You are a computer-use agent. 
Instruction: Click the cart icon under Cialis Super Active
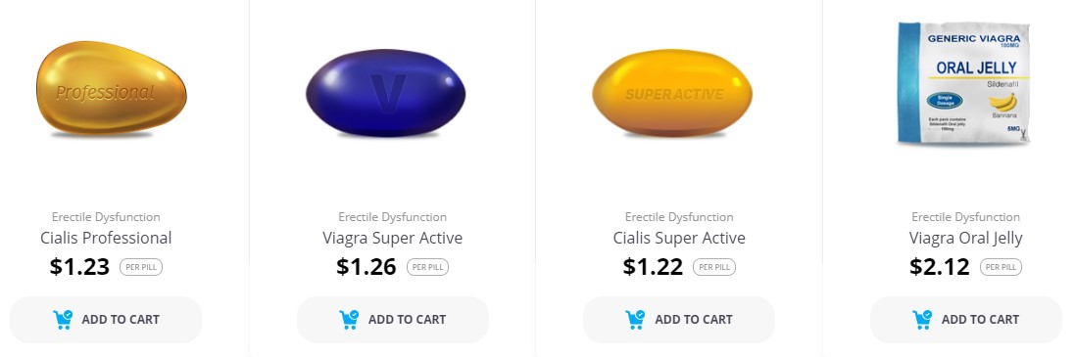point(636,320)
